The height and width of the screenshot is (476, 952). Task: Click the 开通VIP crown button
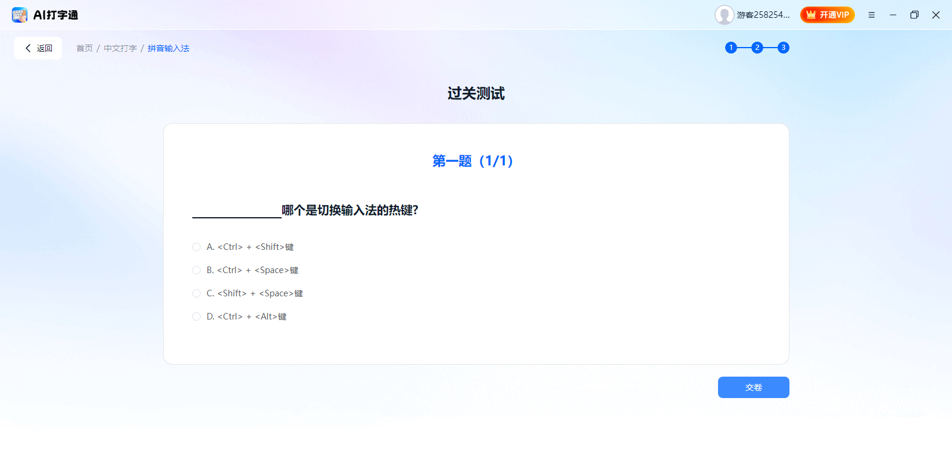(827, 15)
